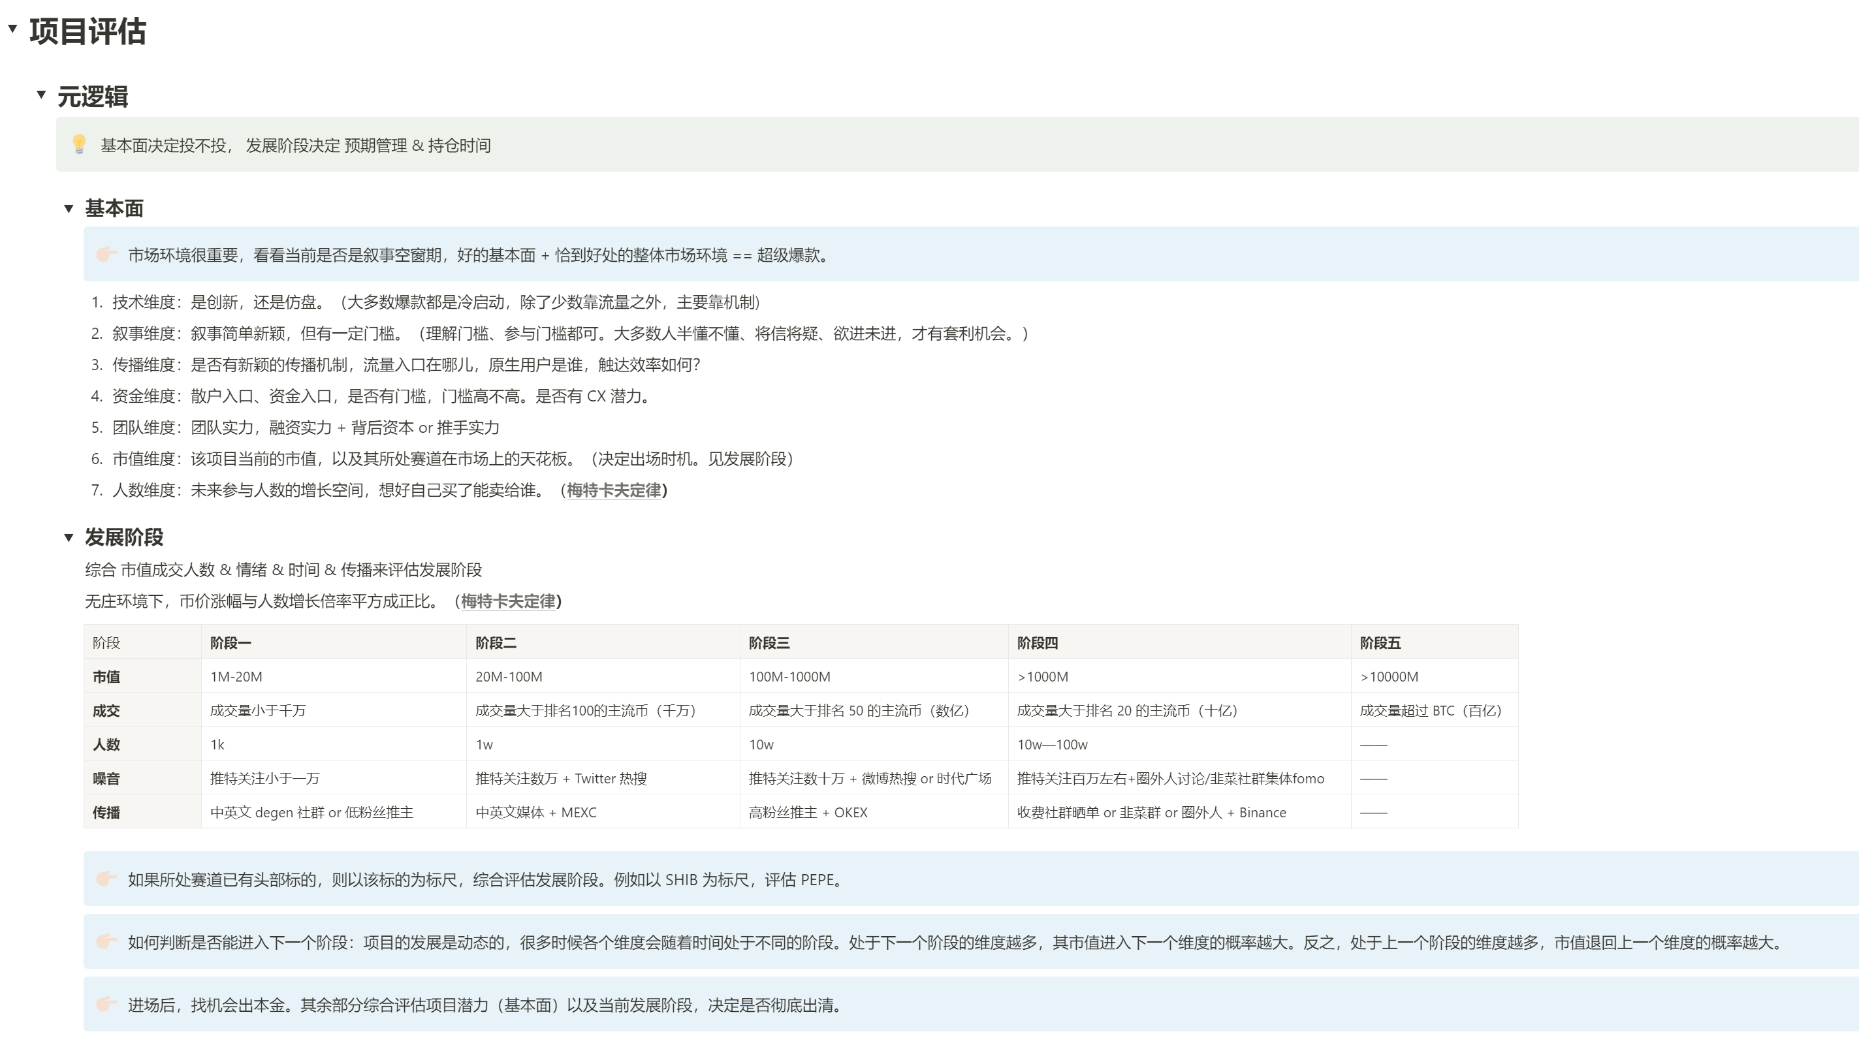This screenshot has width=1859, height=1051.
Task: Click cell 中英文 degen 社群 or 低粉丝推主
Action: click(334, 812)
